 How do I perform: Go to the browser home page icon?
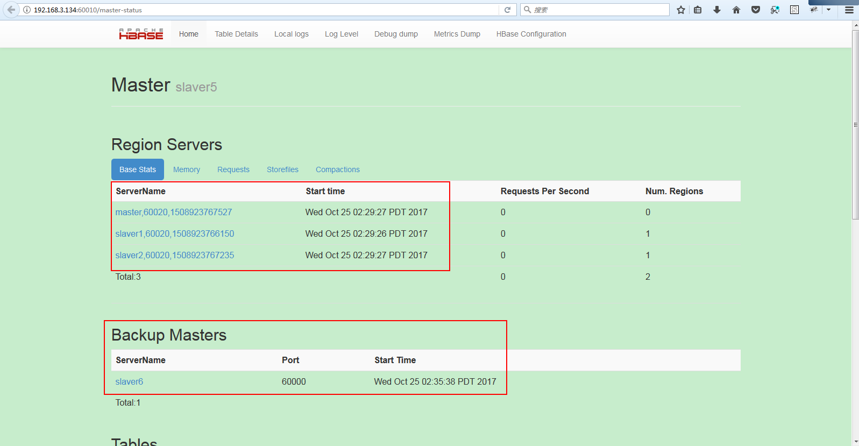pyautogui.click(x=736, y=10)
